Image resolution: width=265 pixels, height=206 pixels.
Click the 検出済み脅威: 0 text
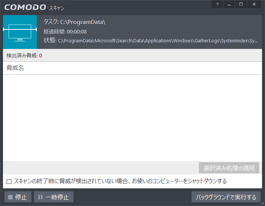pyautogui.click(x=24, y=56)
